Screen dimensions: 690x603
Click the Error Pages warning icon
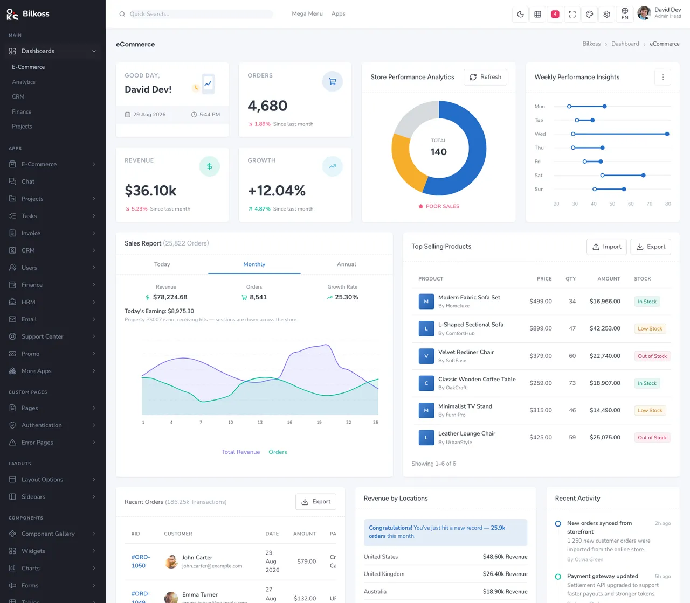click(x=12, y=443)
